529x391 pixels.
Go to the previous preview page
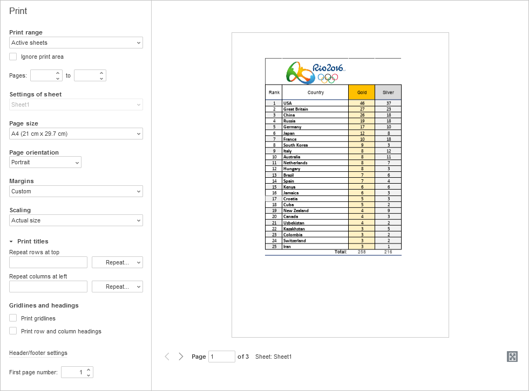(167, 357)
